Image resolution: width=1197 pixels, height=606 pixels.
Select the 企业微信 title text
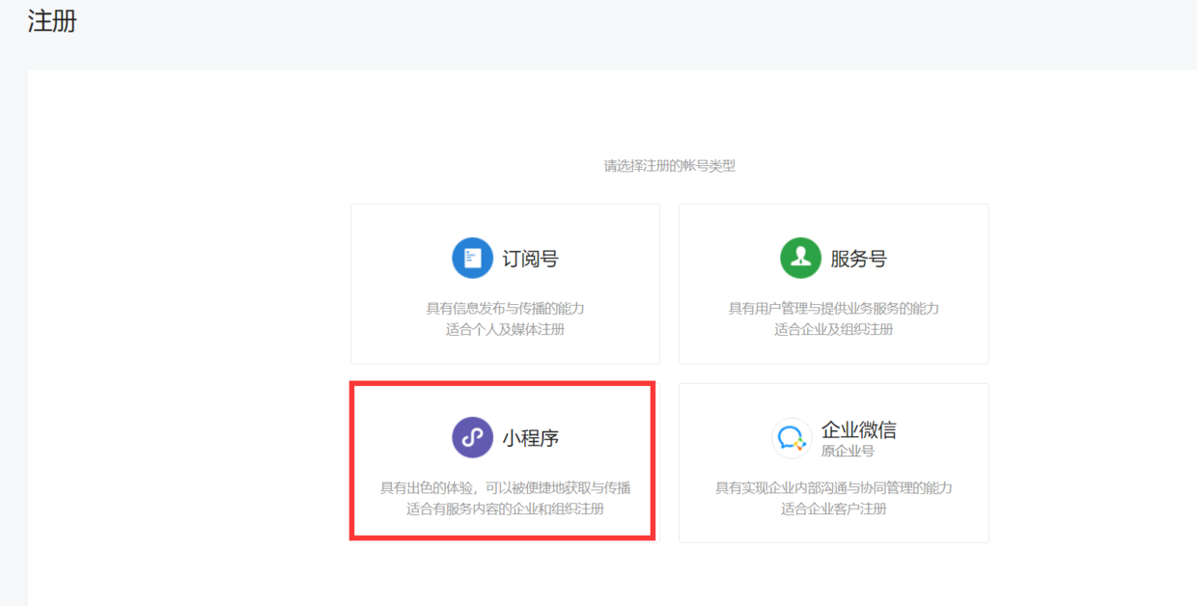pos(859,429)
